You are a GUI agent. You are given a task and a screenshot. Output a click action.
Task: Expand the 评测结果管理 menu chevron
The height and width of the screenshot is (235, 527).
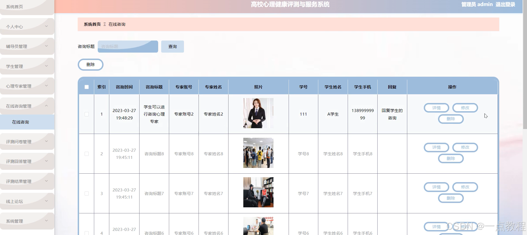(x=46, y=181)
